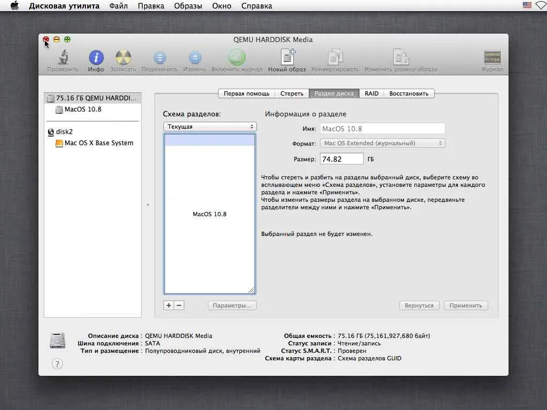Click the Чтение/запись write status text
This screenshot has height=410, width=547.
click(359, 343)
